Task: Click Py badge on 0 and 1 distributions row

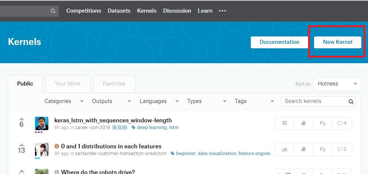Action: tap(323, 149)
